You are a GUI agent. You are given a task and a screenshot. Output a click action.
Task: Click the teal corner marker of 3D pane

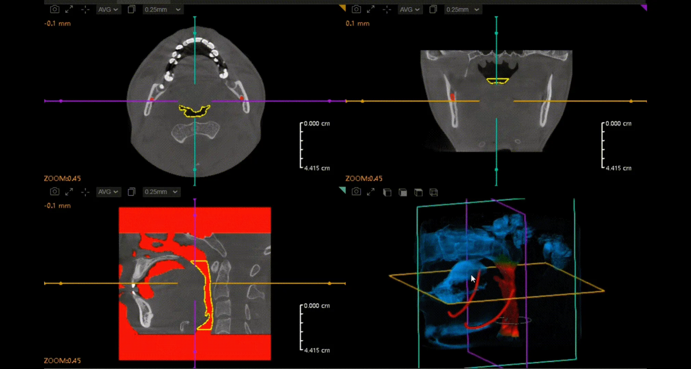click(x=343, y=190)
